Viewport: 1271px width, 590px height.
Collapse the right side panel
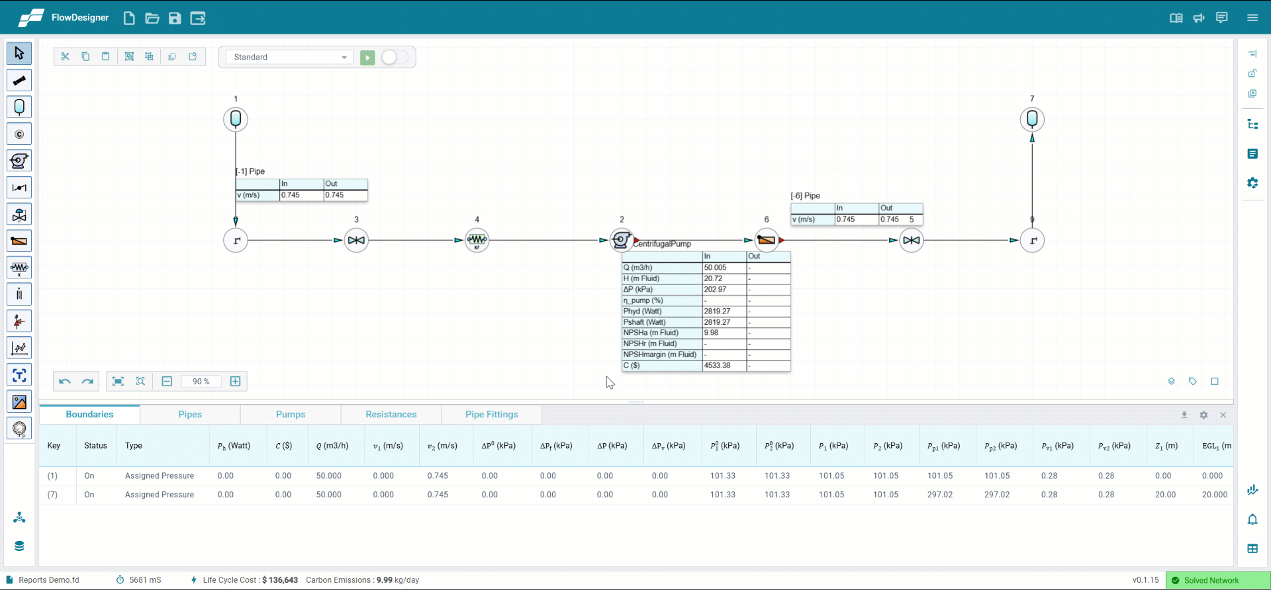[x=1252, y=54]
